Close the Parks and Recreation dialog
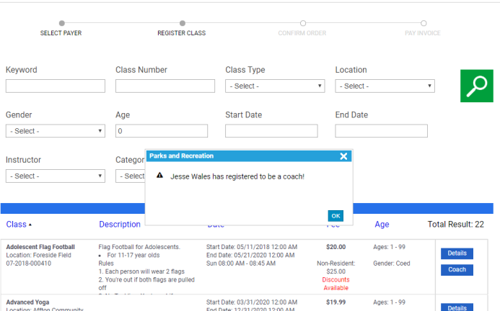Screen dimensions: 500x311 (343, 156)
